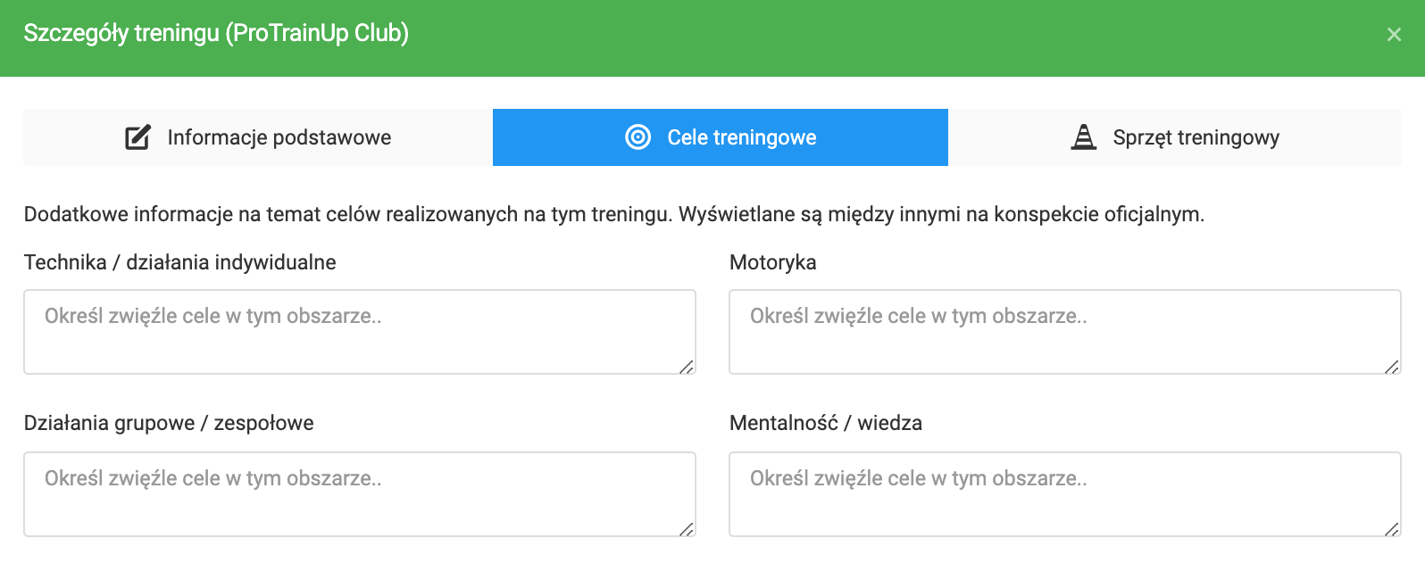Close the Szczegóły treningu dialog
The width and height of the screenshot is (1425, 571).
coord(1393,35)
